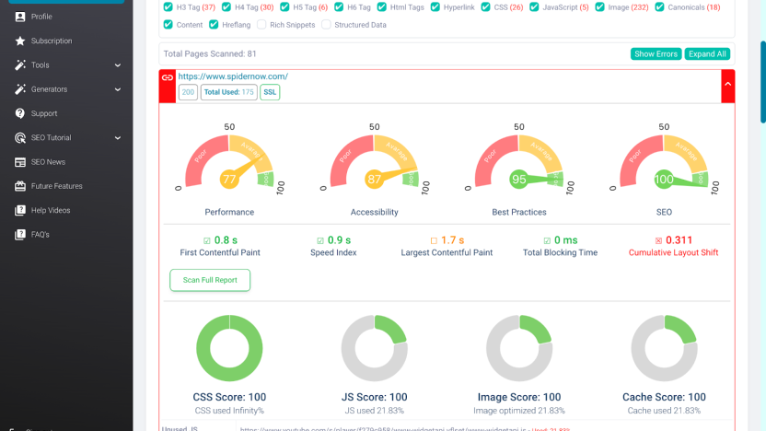Click the CSS Score donut chart
The width and height of the screenshot is (766, 431).
coord(229,348)
